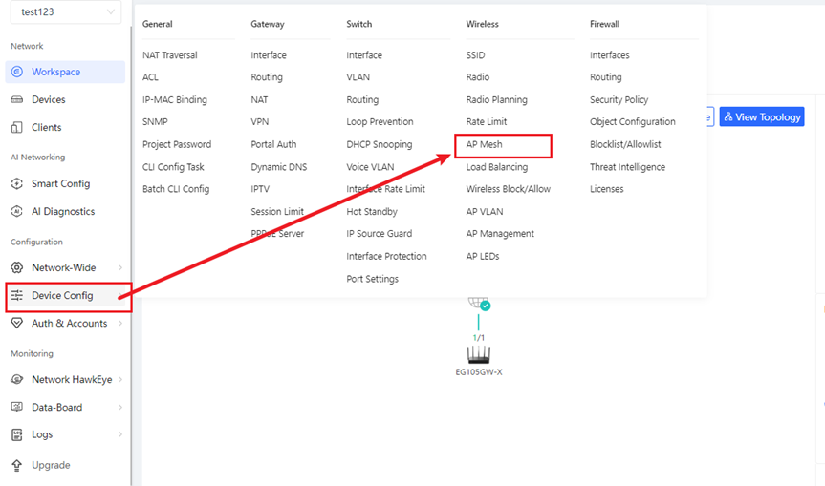Open Smart Config menu item
This screenshot has width=825, height=486.
(65, 183)
